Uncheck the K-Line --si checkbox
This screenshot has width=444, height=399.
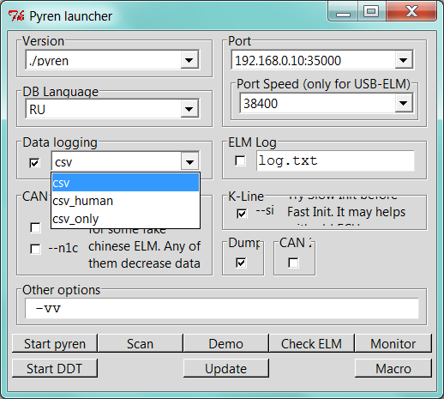tap(242, 214)
